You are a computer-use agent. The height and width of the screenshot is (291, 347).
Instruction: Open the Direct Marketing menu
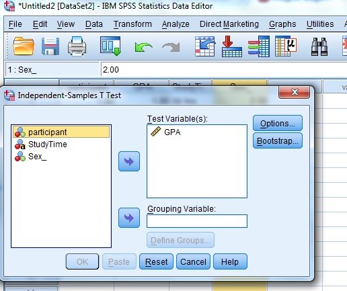pyautogui.click(x=229, y=24)
